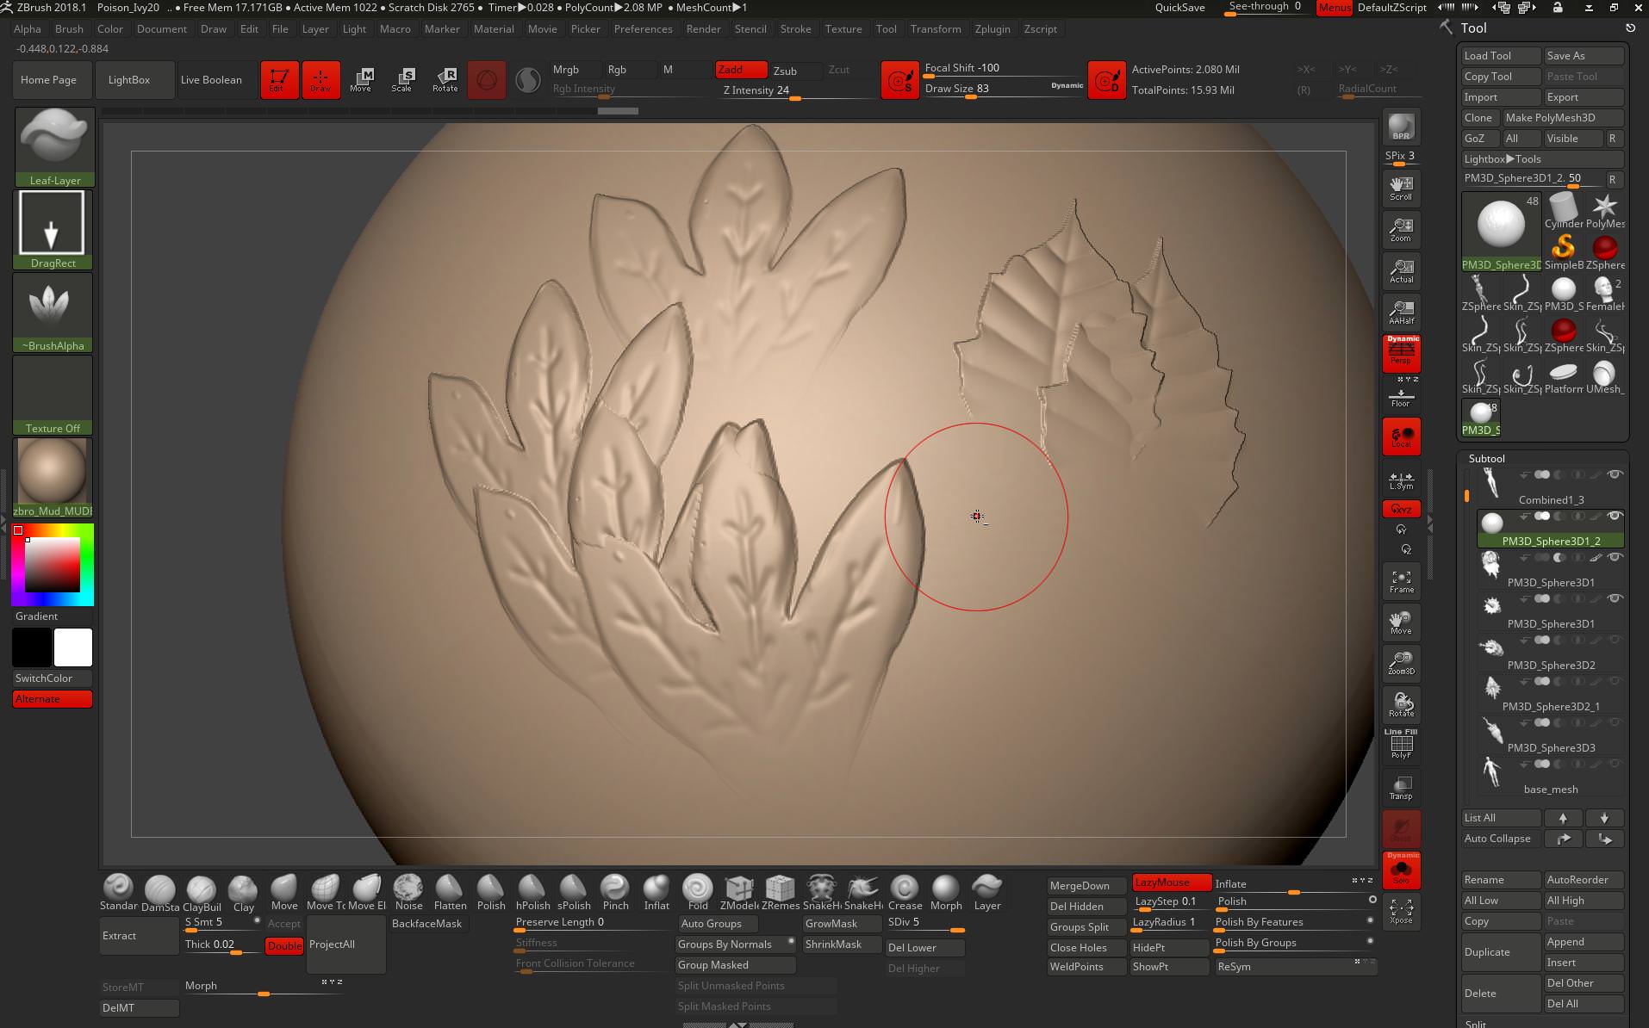Open the Leaf-Layer brush thumbnail
1649x1028 pixels.
54,146
